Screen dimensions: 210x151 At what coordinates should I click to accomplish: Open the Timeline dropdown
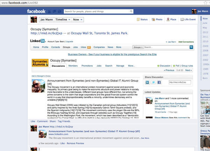tap(63, 19)
